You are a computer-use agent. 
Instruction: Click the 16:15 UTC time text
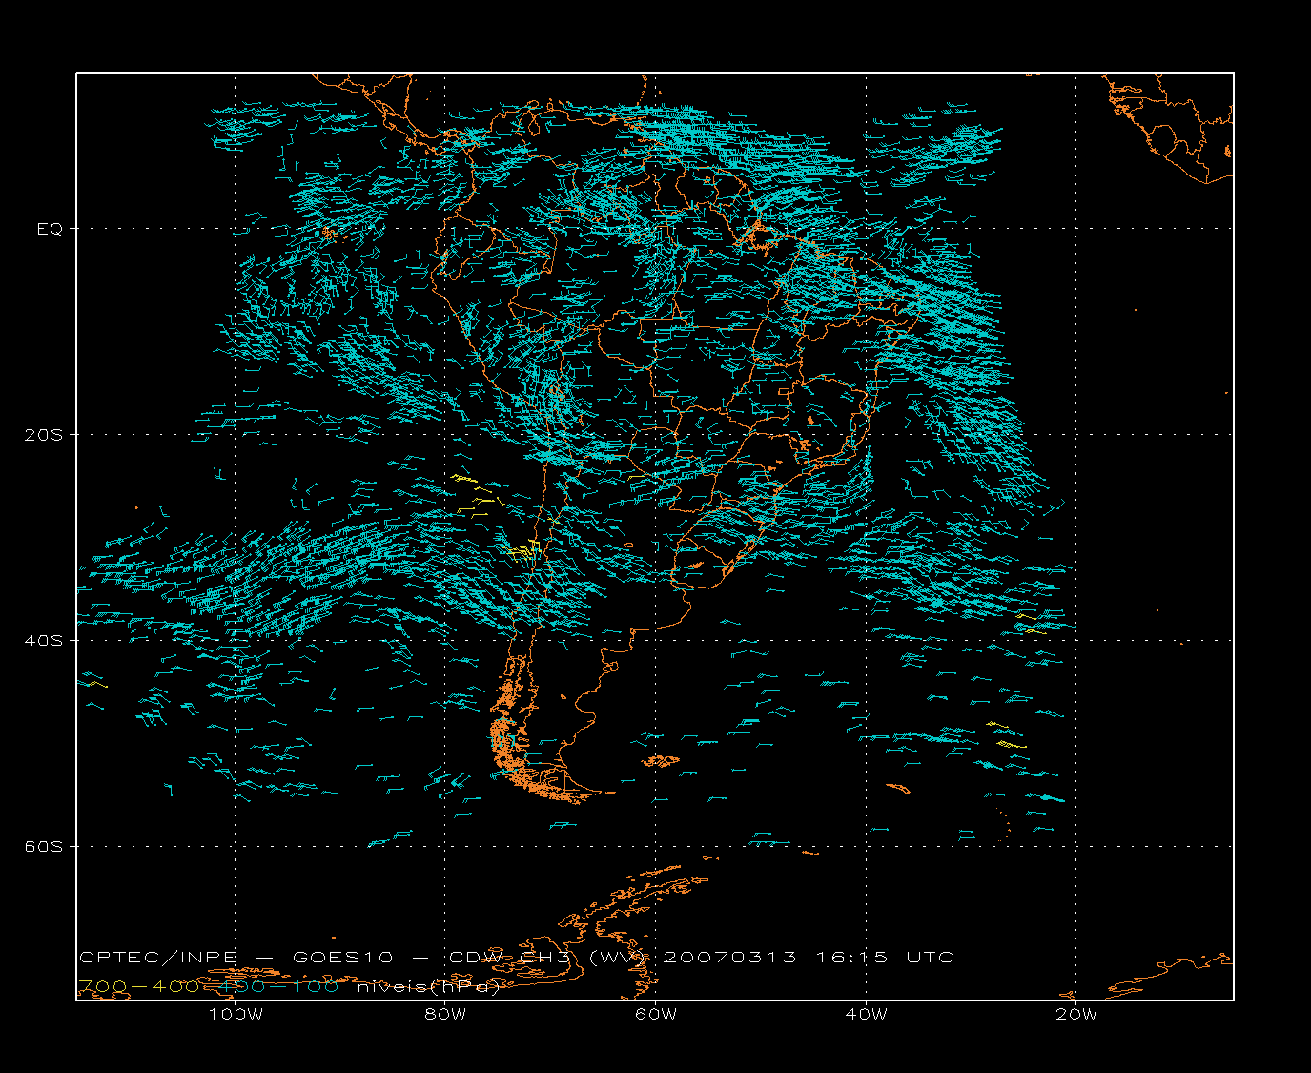click(x=885, y=957)
